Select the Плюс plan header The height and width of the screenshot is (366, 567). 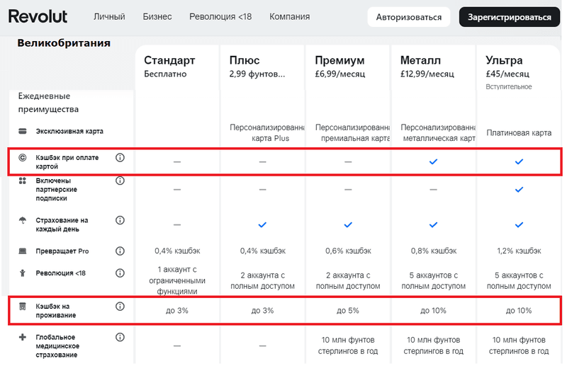point(245,60)
